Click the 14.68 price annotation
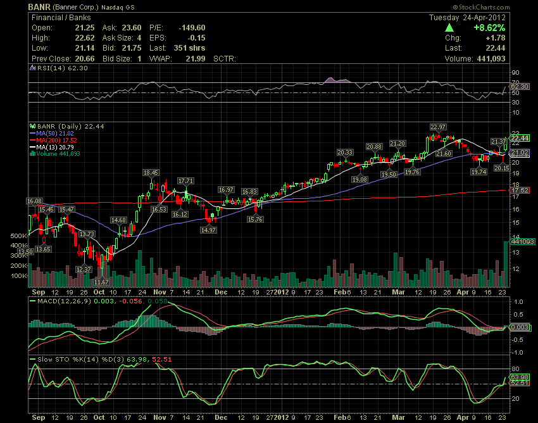Viewport: 538px width, 423px height. 118,220
